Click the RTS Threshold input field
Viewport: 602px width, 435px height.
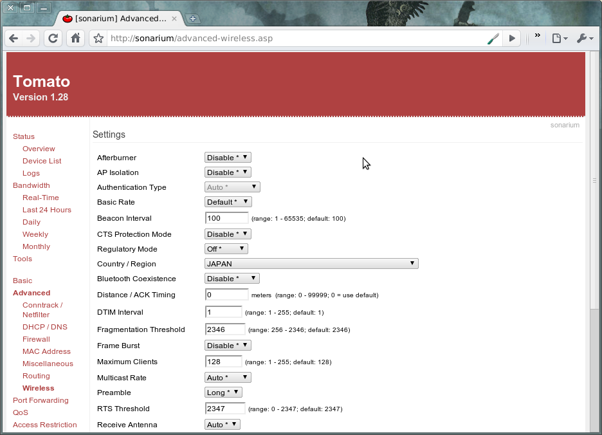(x=225, y=409)
